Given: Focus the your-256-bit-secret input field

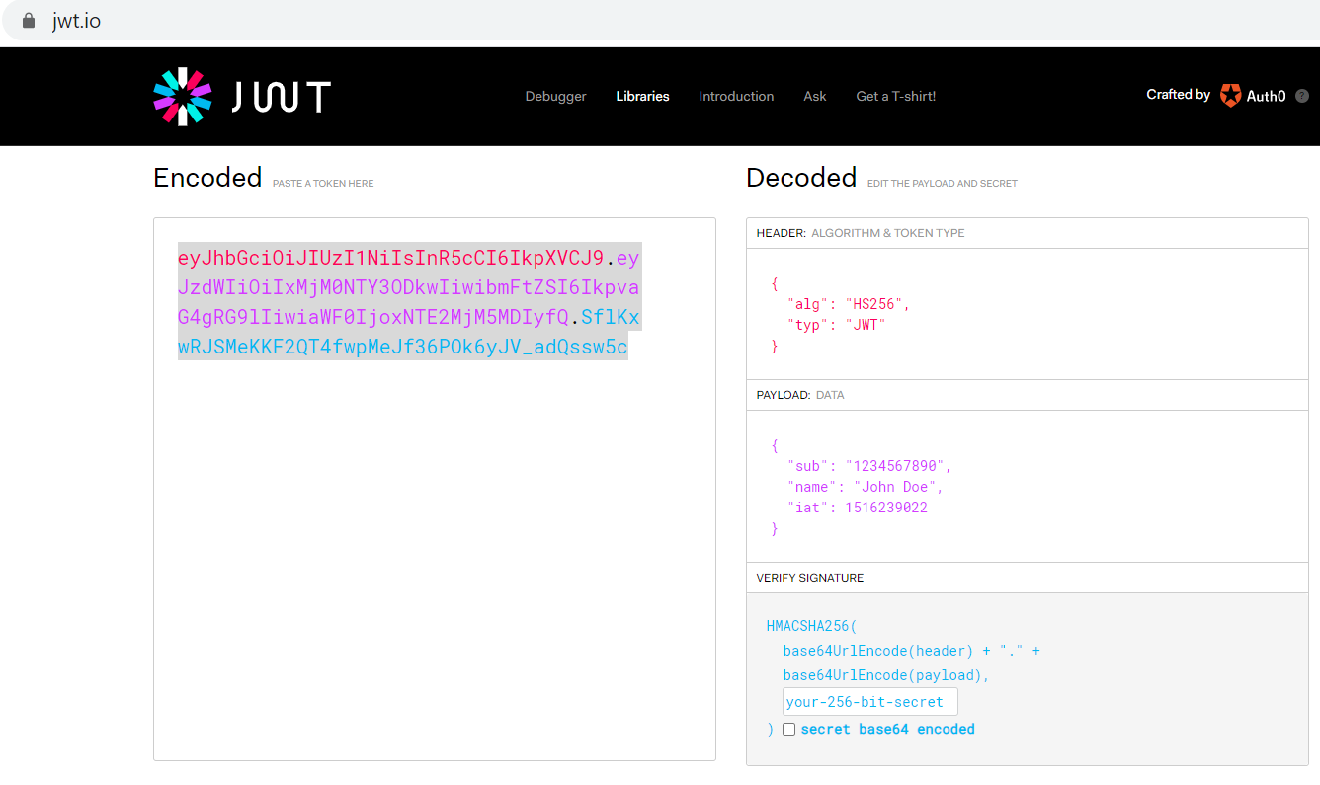Looking at the screenshot, I should click(x=869, y=702).
